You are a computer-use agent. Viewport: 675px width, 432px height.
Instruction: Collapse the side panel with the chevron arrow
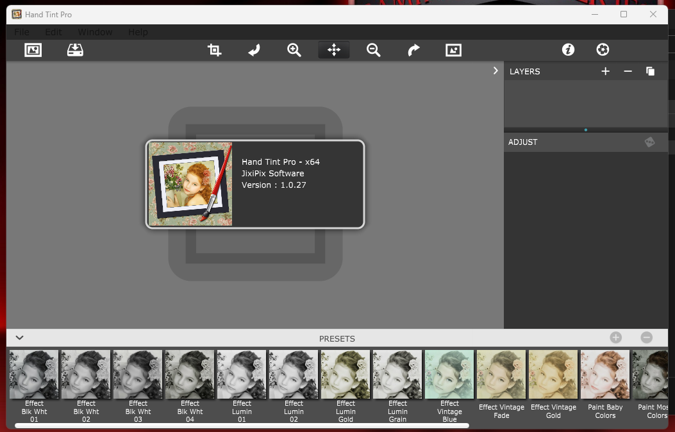(496, 71)
